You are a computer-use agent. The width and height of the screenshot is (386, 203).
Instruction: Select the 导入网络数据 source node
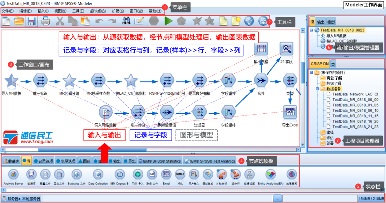(x=105, y=113)
